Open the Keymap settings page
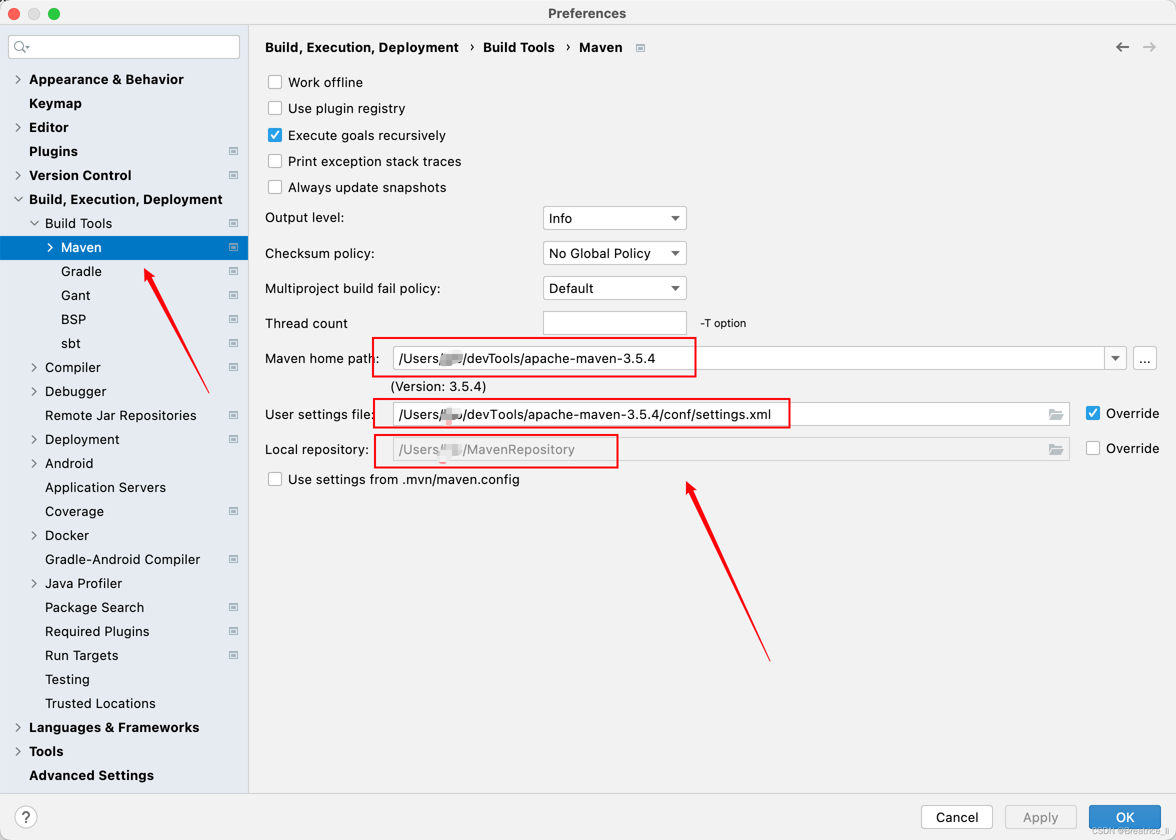This screenshot has height=840, width=1176. pyautogui.click(x=55, y=103)
